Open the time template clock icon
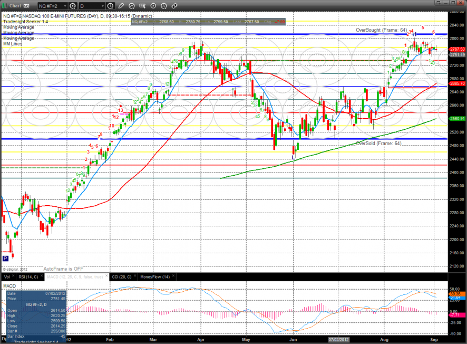The image size is (467, 344). [x=110, y=6]
